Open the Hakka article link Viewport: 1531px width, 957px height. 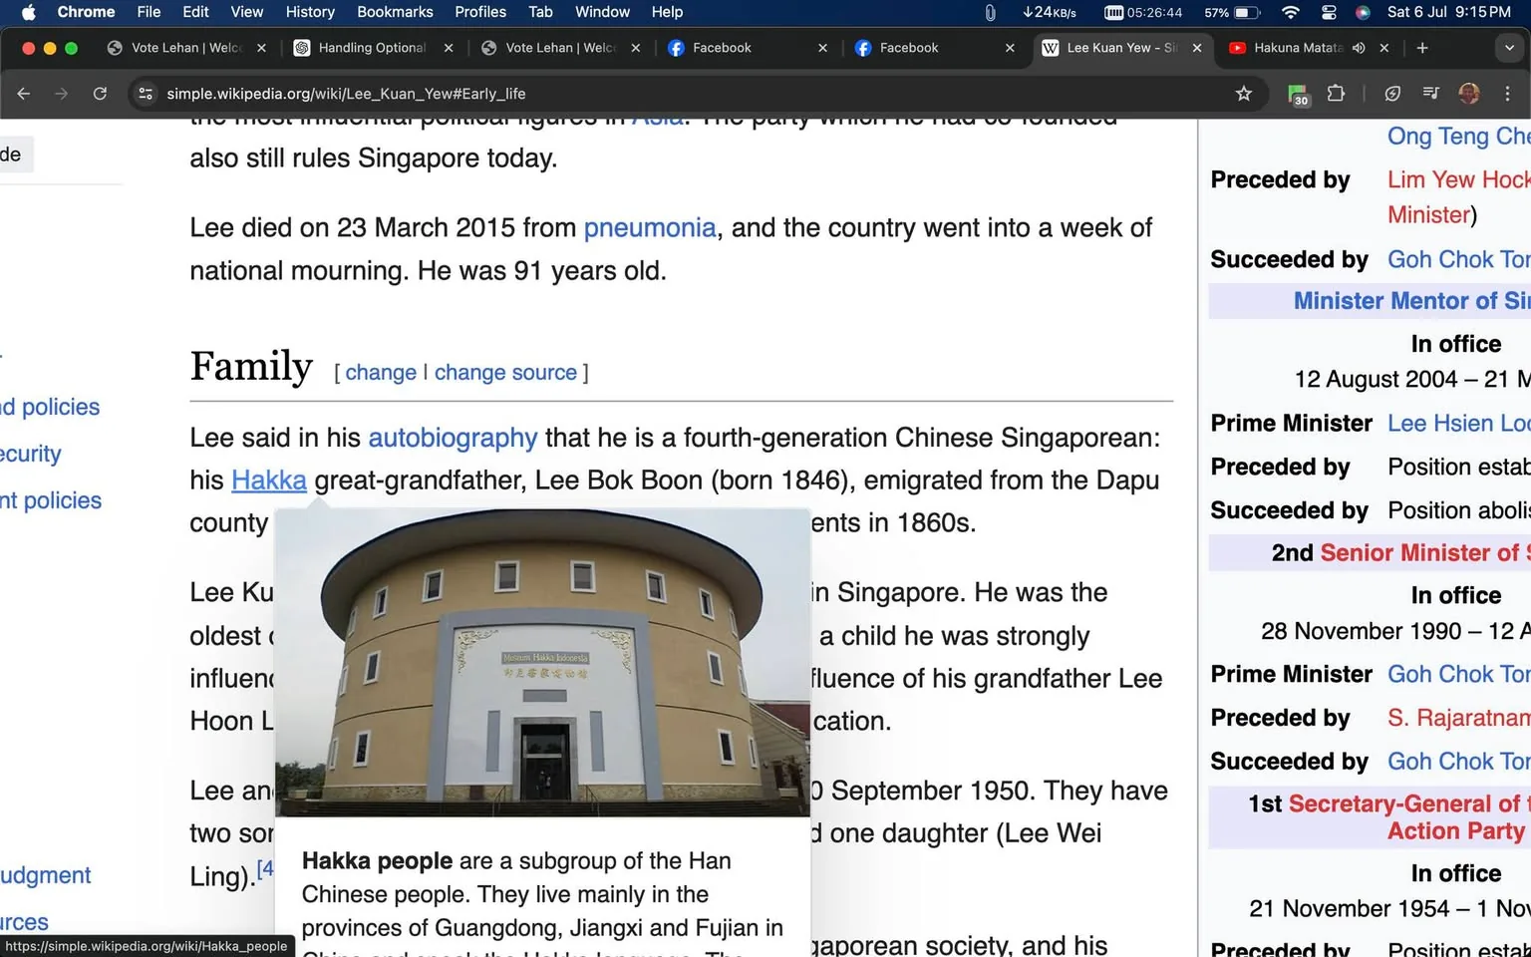click(268, 479)
